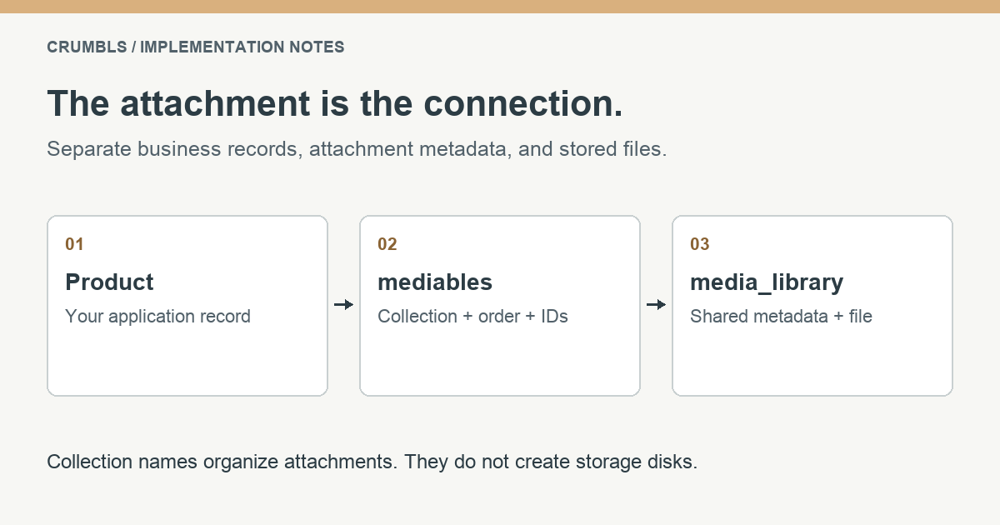Click the media_library card title
Viewport: 1000px width, 525px height.
click(x=767, y=283)
